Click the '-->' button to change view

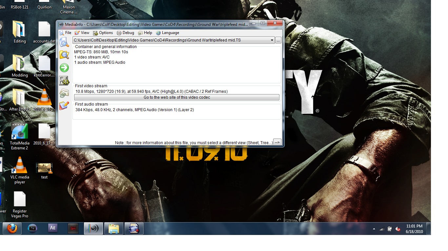[x=277, y=142]
